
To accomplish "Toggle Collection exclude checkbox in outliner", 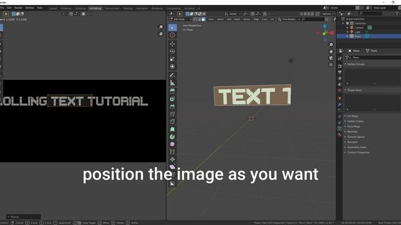I will coord(347,23).
